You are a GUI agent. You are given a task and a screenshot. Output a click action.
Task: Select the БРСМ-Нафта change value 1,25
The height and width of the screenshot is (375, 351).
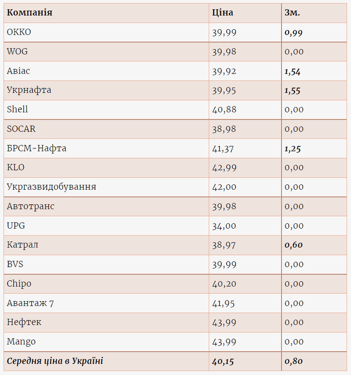click(x=292, y=148)
